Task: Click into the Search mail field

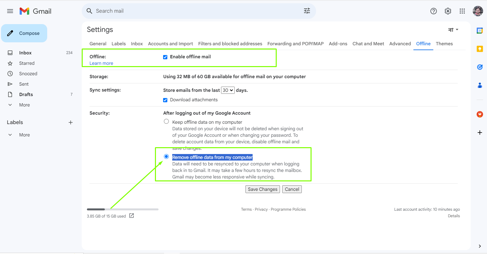Action: (x=195, y=11)
